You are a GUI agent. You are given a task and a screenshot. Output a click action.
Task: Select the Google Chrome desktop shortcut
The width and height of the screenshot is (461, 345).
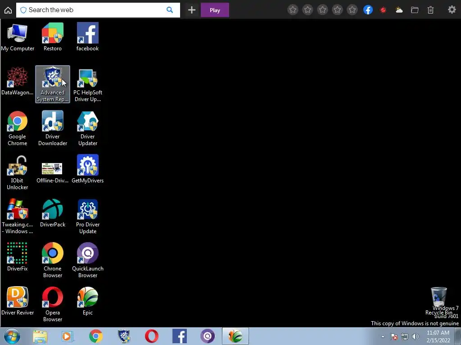tap(18, 128)
